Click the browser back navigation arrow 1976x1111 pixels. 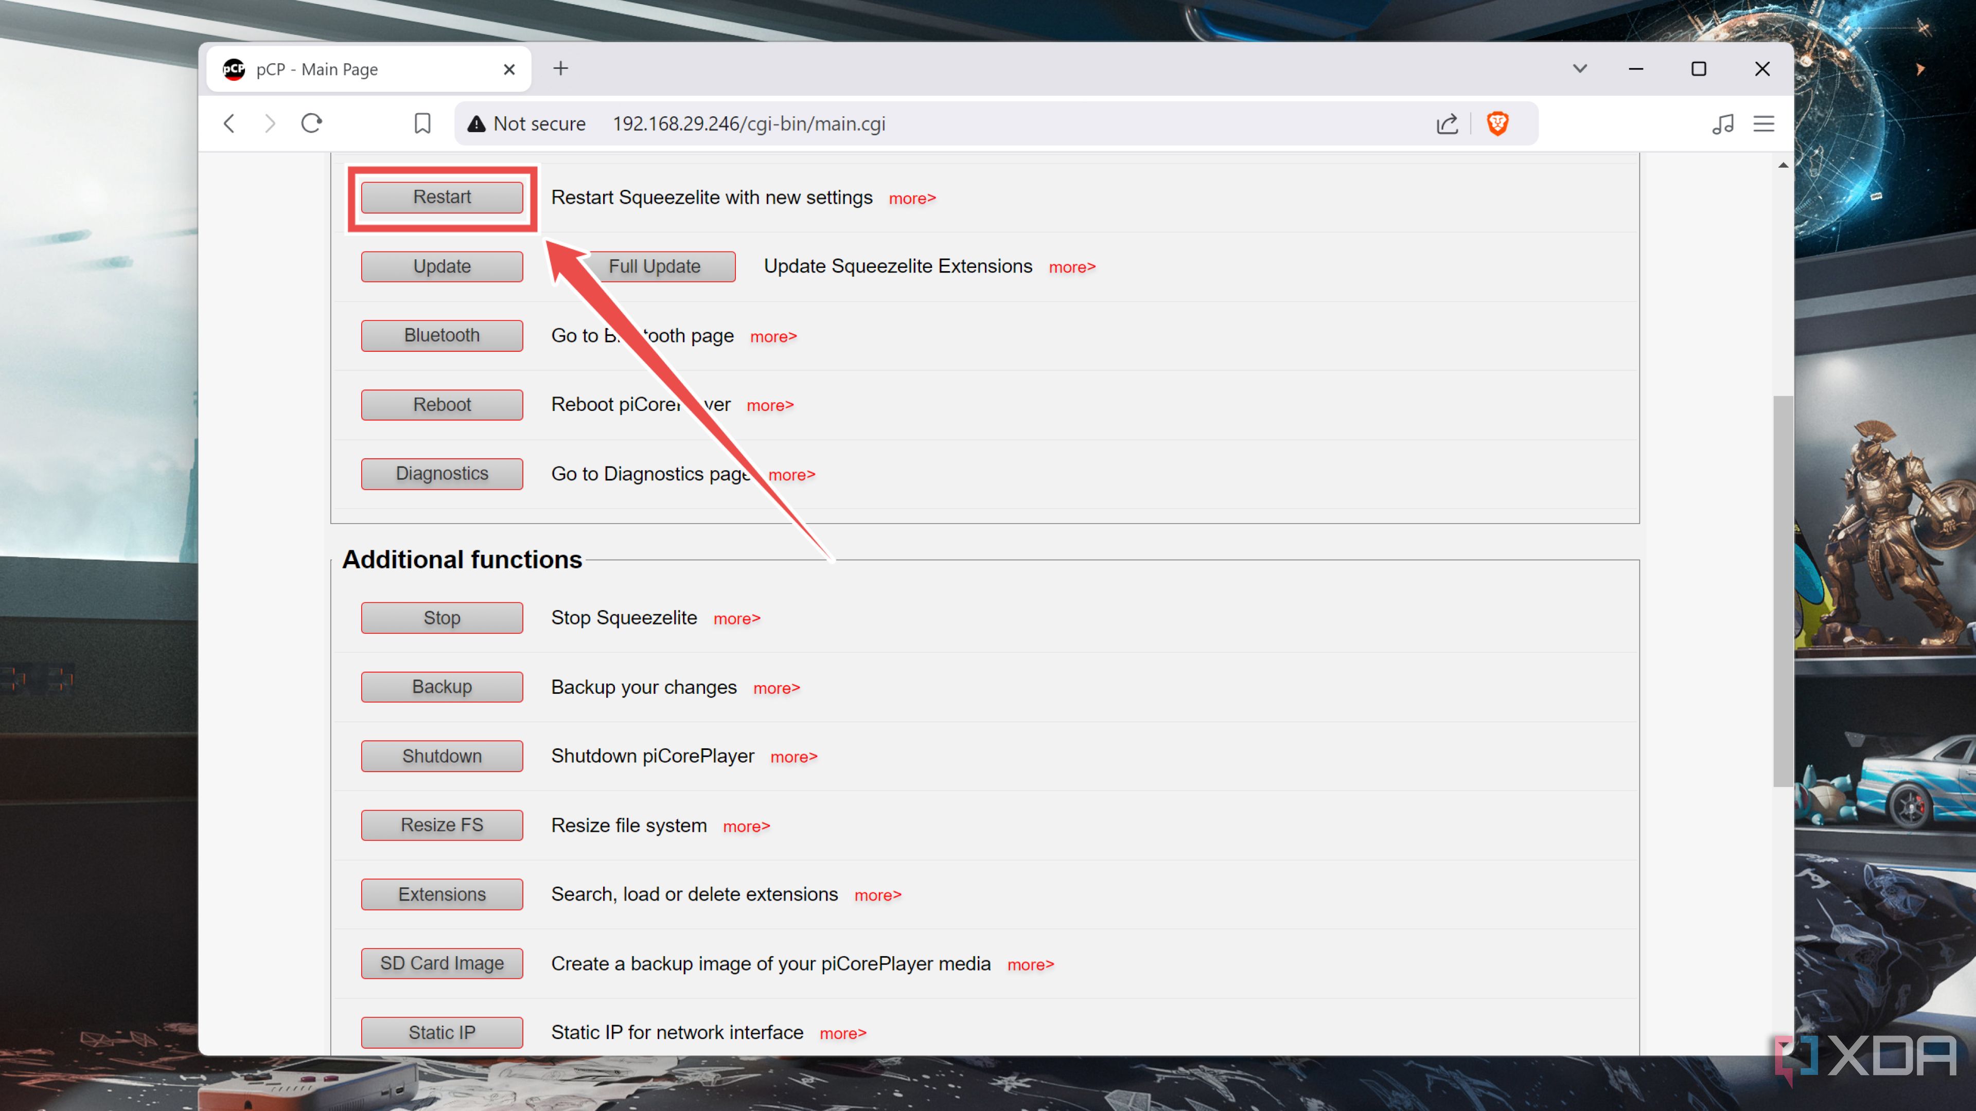[x=228, y=123]
